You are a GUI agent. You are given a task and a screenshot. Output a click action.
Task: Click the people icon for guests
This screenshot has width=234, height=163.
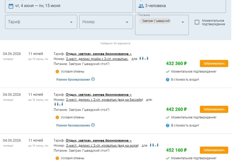click(141, 6)
